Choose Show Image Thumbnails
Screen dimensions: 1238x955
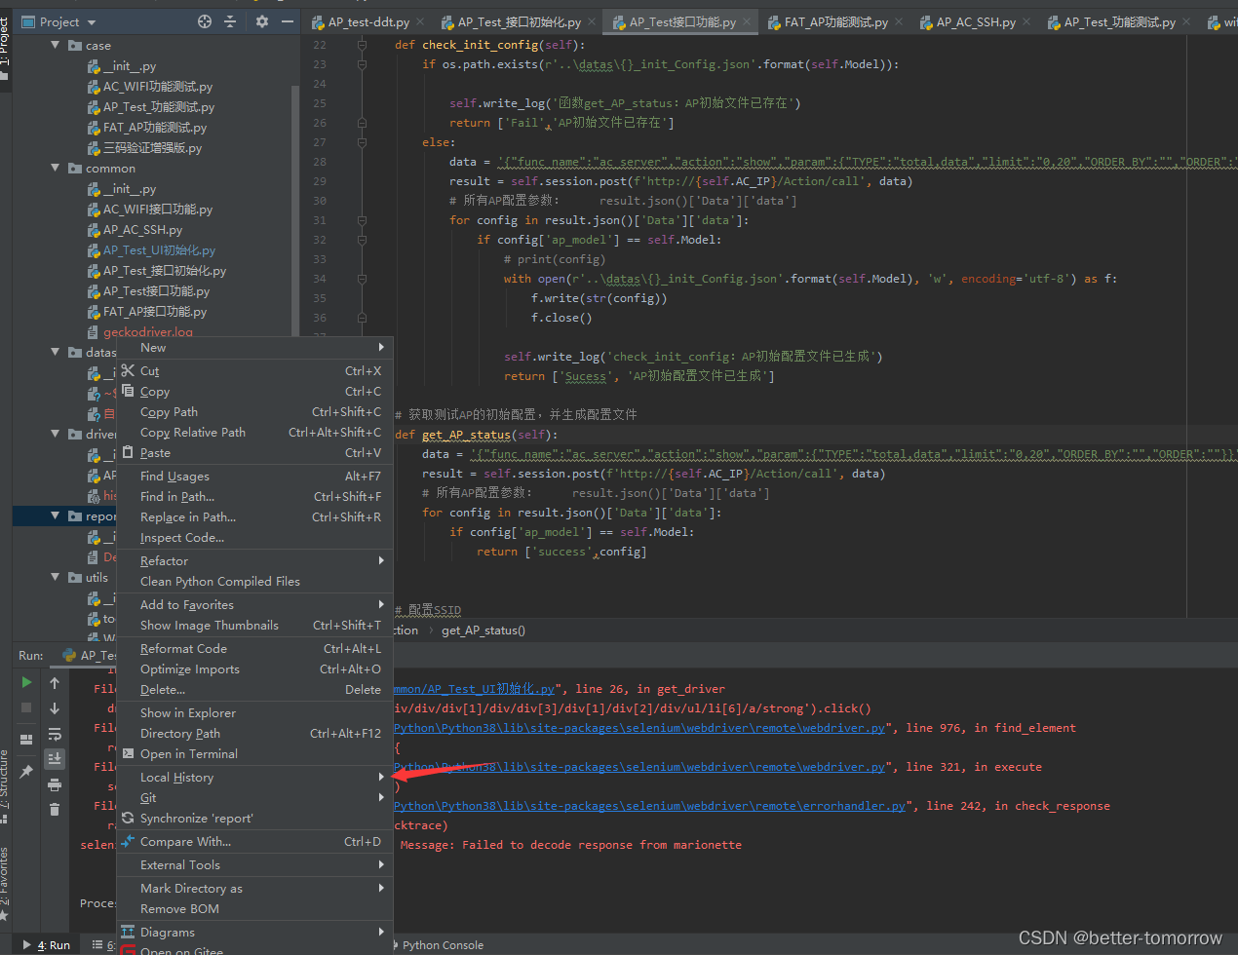pos(254,625)
